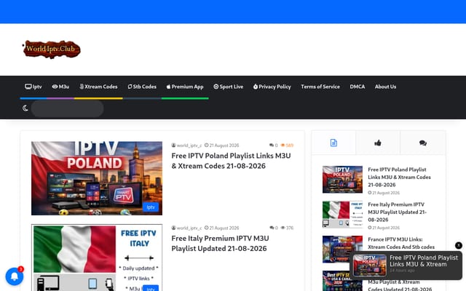
Task: Switch to the recent posts document tab
Action: [x=333, y=143]
